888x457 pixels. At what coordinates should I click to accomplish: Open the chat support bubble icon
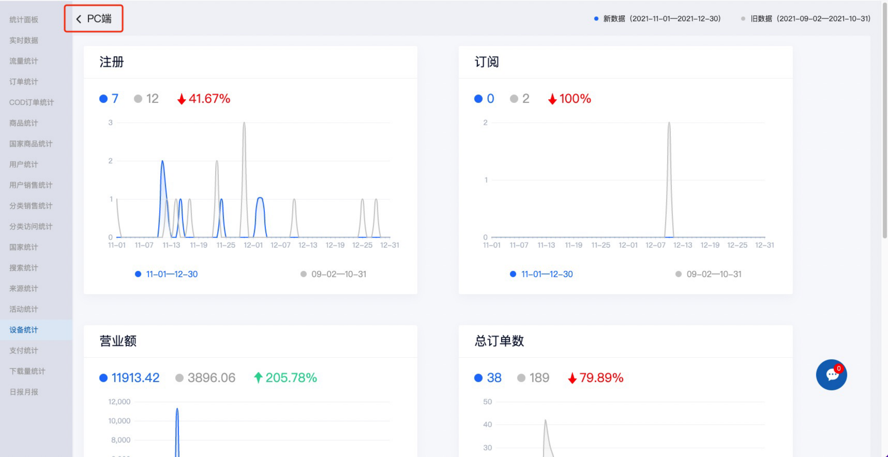pyautogui.click(x=831, y=375)
